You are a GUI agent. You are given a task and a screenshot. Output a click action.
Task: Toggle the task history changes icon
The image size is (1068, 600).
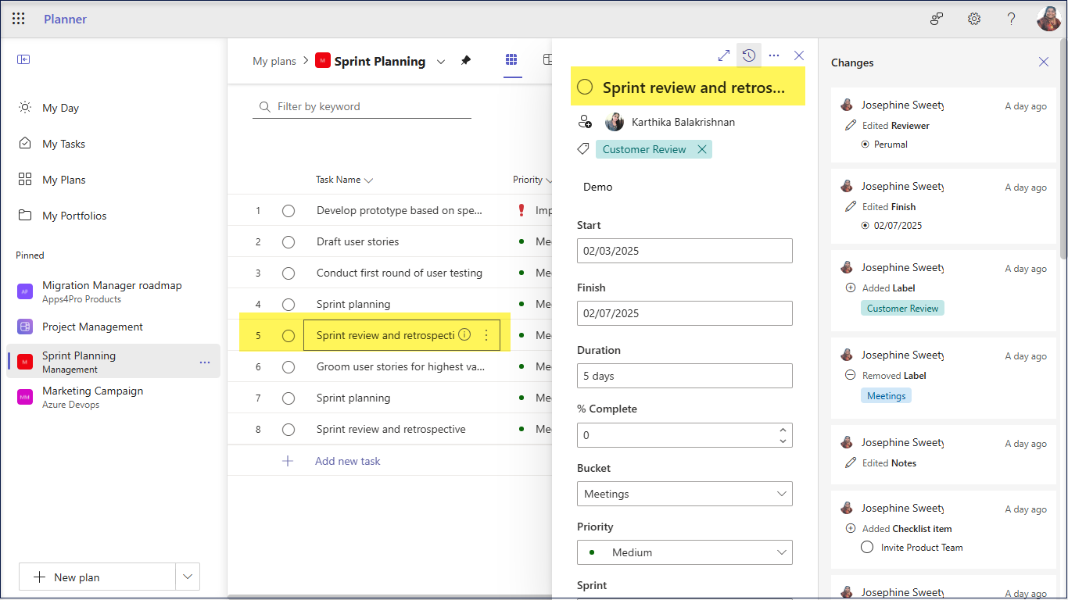[749, 55]
